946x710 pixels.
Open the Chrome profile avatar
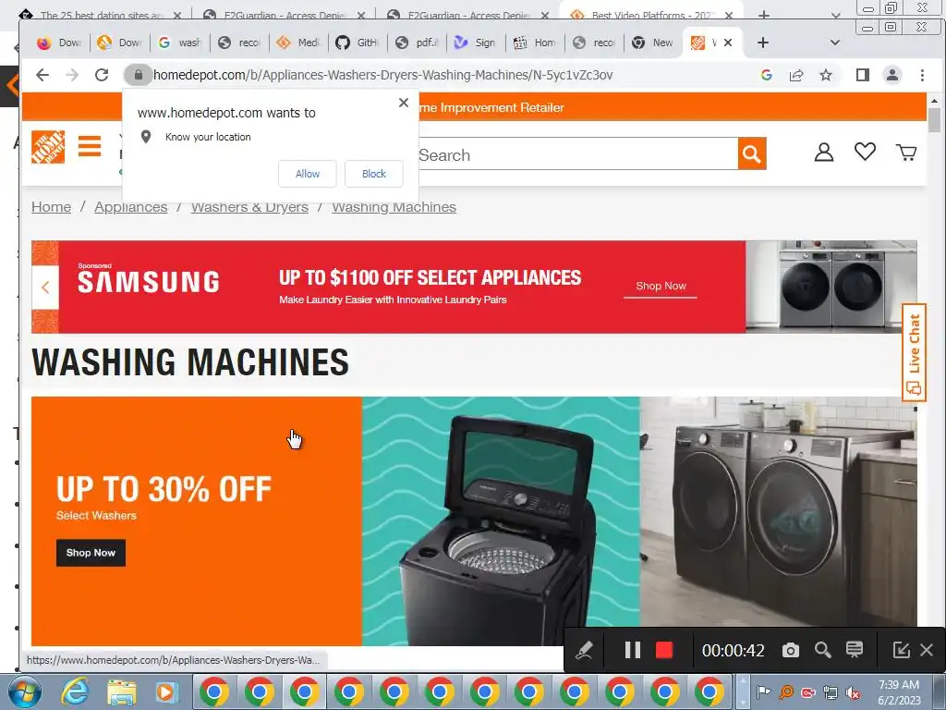891,75
